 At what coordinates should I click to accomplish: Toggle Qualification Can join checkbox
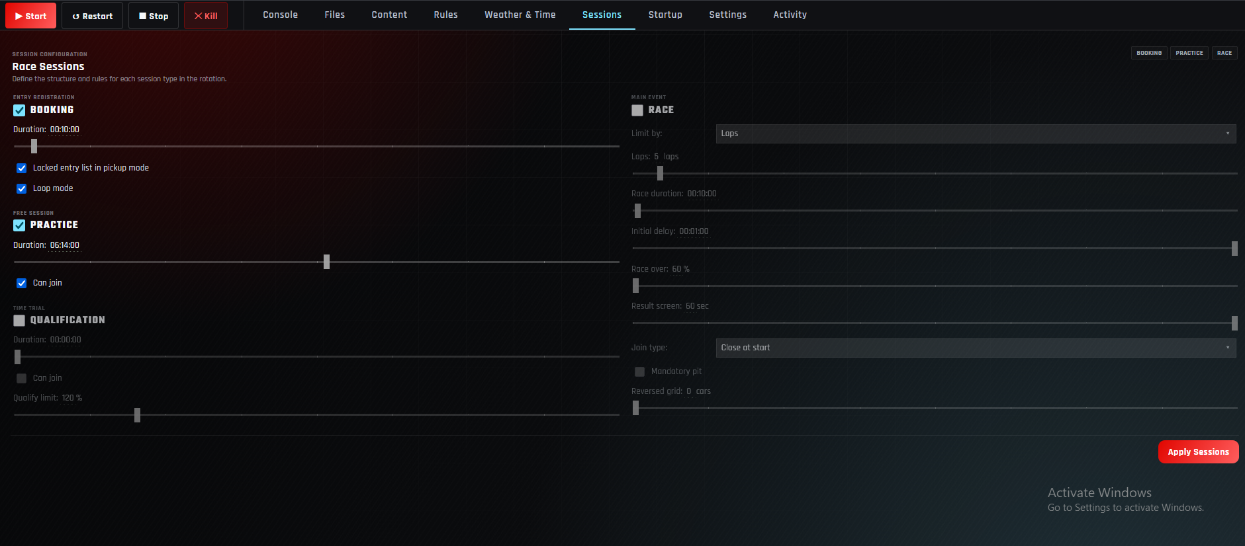click(x=22, y=378)
